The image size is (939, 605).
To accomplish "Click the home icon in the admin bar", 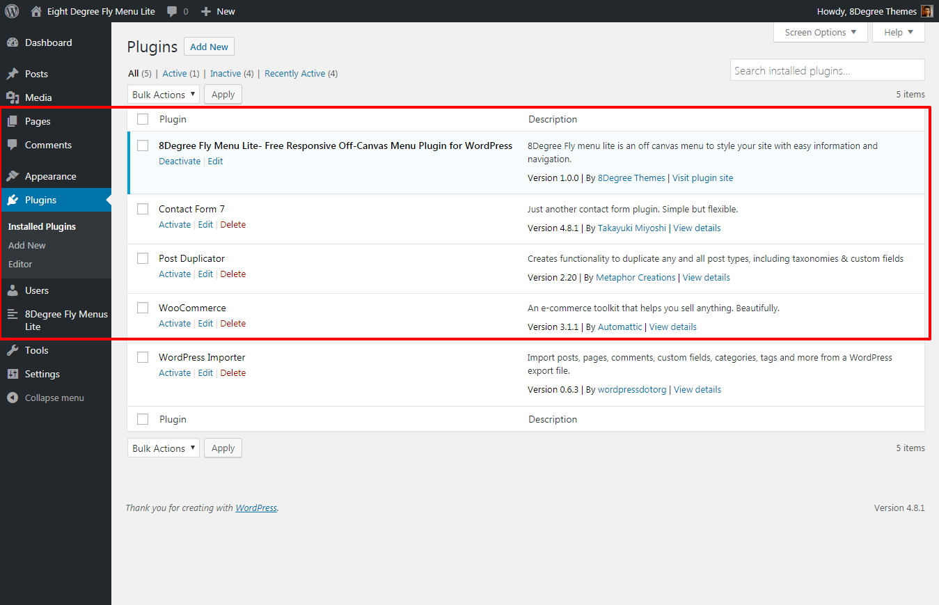I will click(x=36, y=11).
